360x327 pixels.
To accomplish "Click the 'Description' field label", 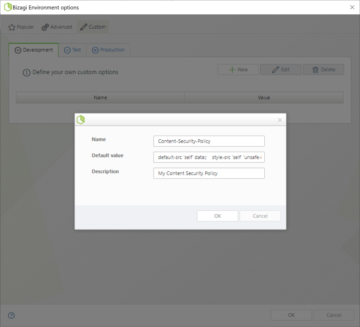I will click(105, 171).
